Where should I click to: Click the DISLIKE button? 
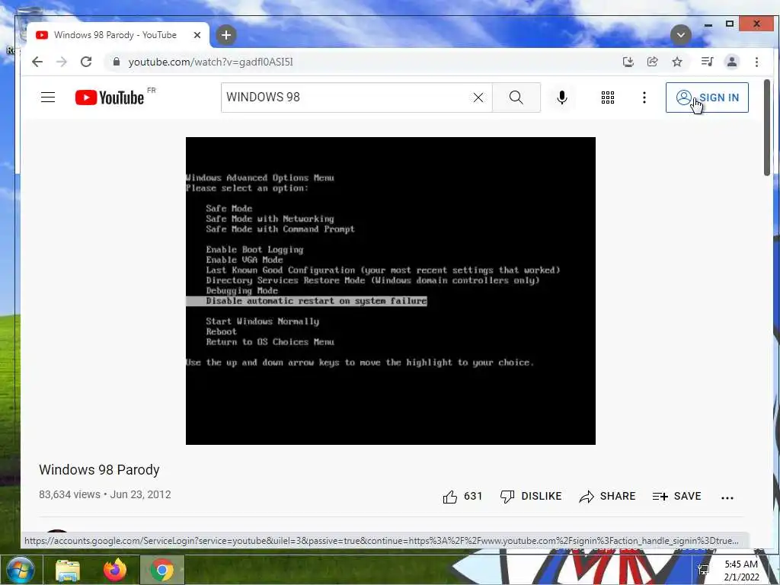coord(531,497)
